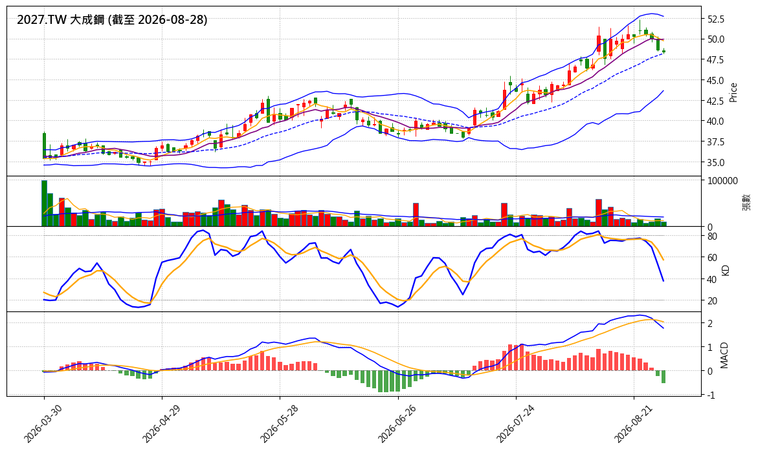Click the 2026-05-28 date label
758x451 pixels.
click(278, 423)
